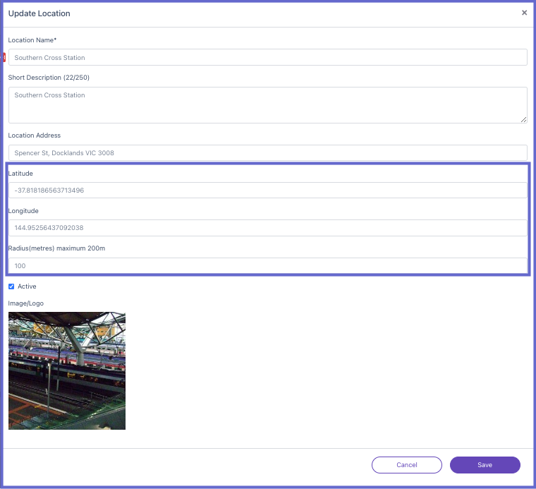
Task: Select the Radius field showing 100
Action: pyautogui.click(x=268, y=266)
